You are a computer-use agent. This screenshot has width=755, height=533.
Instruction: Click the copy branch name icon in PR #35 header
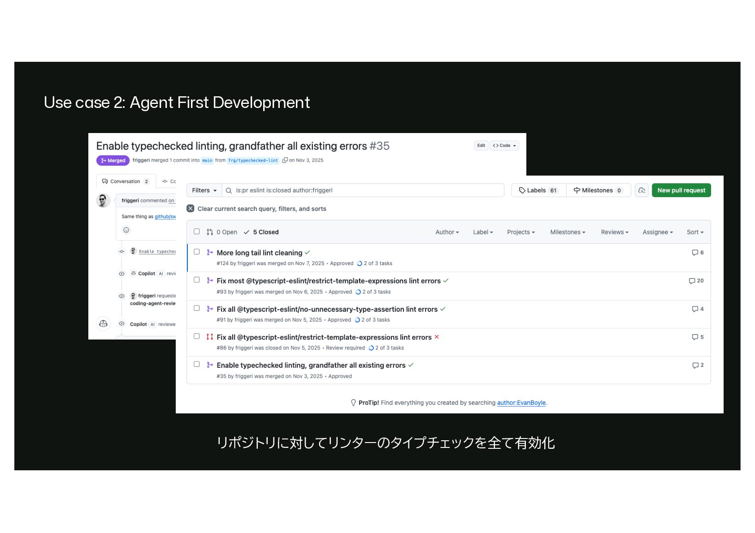tap(285, 160)
